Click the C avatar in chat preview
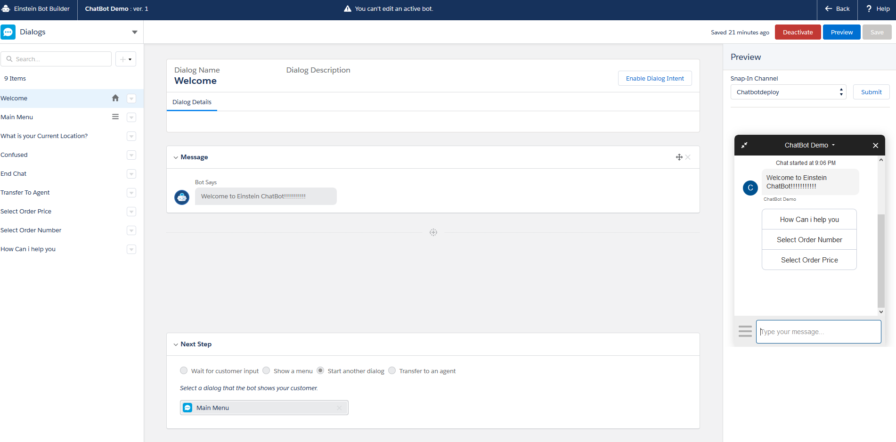The width and height of the screenshot is (896, 442). [x=750, y=188]
